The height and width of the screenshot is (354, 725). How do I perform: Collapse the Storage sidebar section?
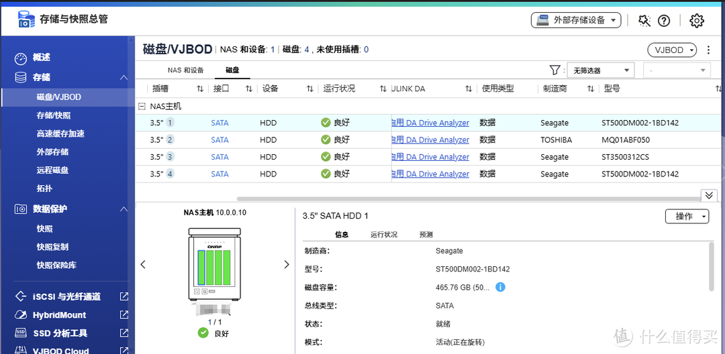(x=124, y=78)
